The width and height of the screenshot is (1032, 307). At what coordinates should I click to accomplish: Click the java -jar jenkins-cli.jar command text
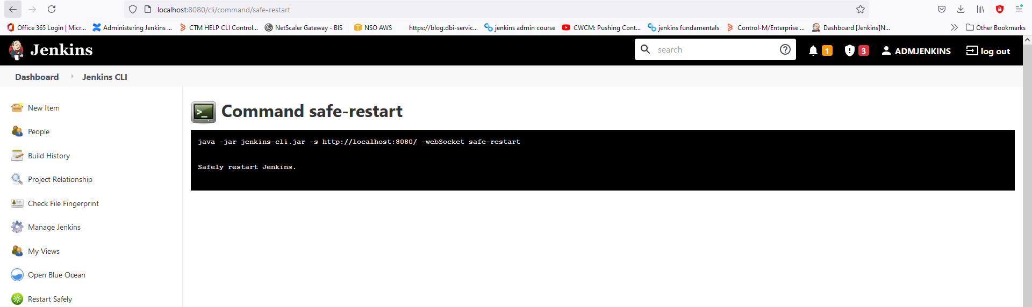pos(359,142)
